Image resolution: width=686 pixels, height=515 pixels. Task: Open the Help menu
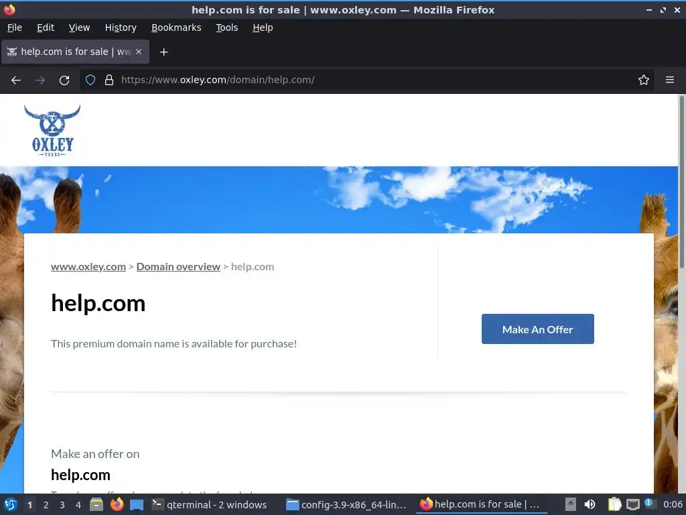(263, 27)
